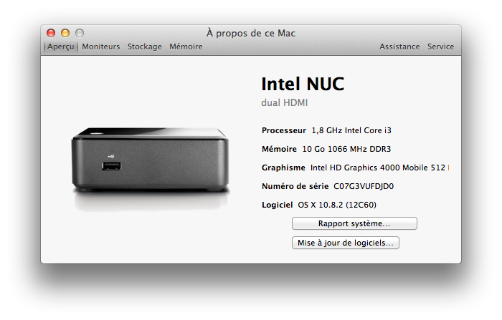Switch to the Aperçu tab
502x320 pixels.
(x=60, y=47)
